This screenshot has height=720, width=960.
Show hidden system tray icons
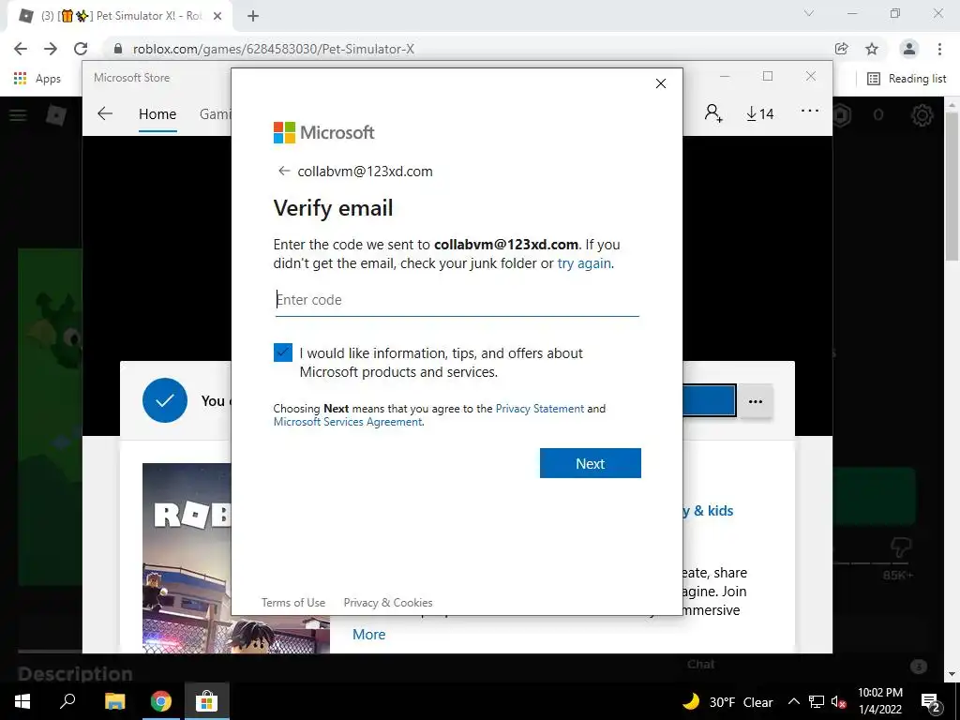(x=793, y=701)
